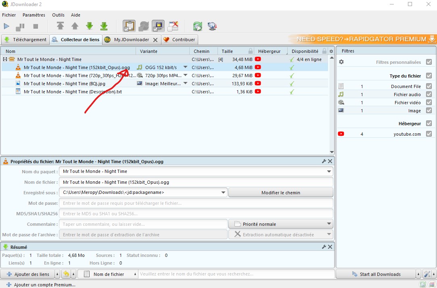Click the Mot de passe input field
Image resolution: width=437 pixels, height=288 pixels.
pos(196,203)
